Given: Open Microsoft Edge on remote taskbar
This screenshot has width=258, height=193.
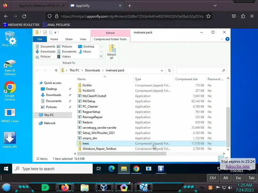Looking at the screenshot, I should [x=112, y=169].
